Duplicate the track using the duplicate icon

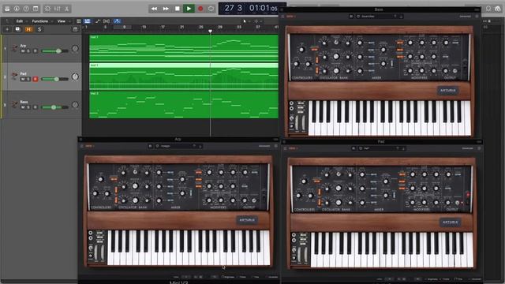click(x=17, y=29)
